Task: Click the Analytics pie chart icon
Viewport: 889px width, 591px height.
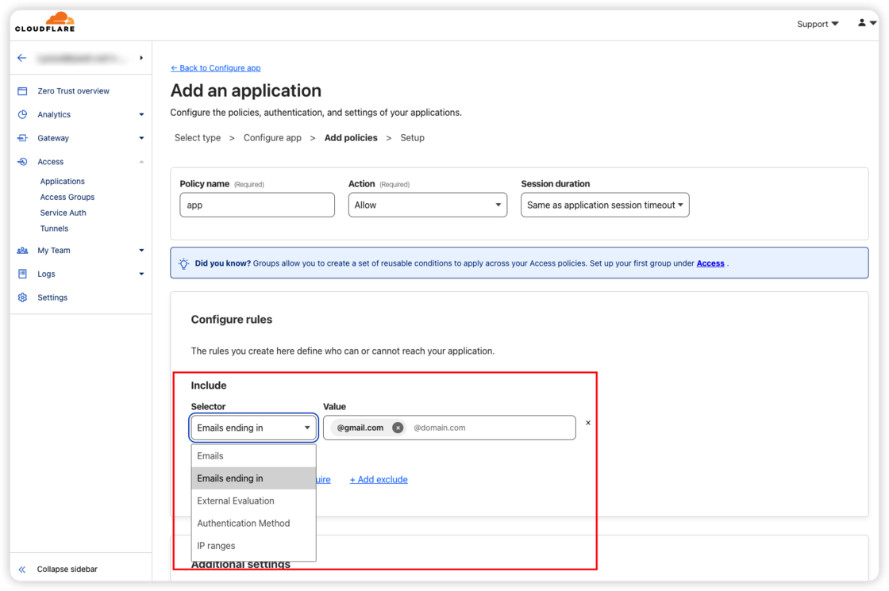Action: [23, 114]
